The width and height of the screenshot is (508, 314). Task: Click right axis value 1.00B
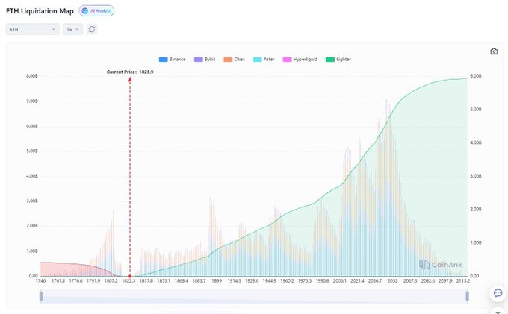tap(476, 242)
